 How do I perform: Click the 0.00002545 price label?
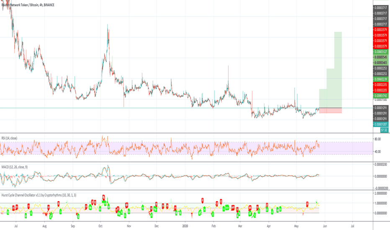pos(381,57)
